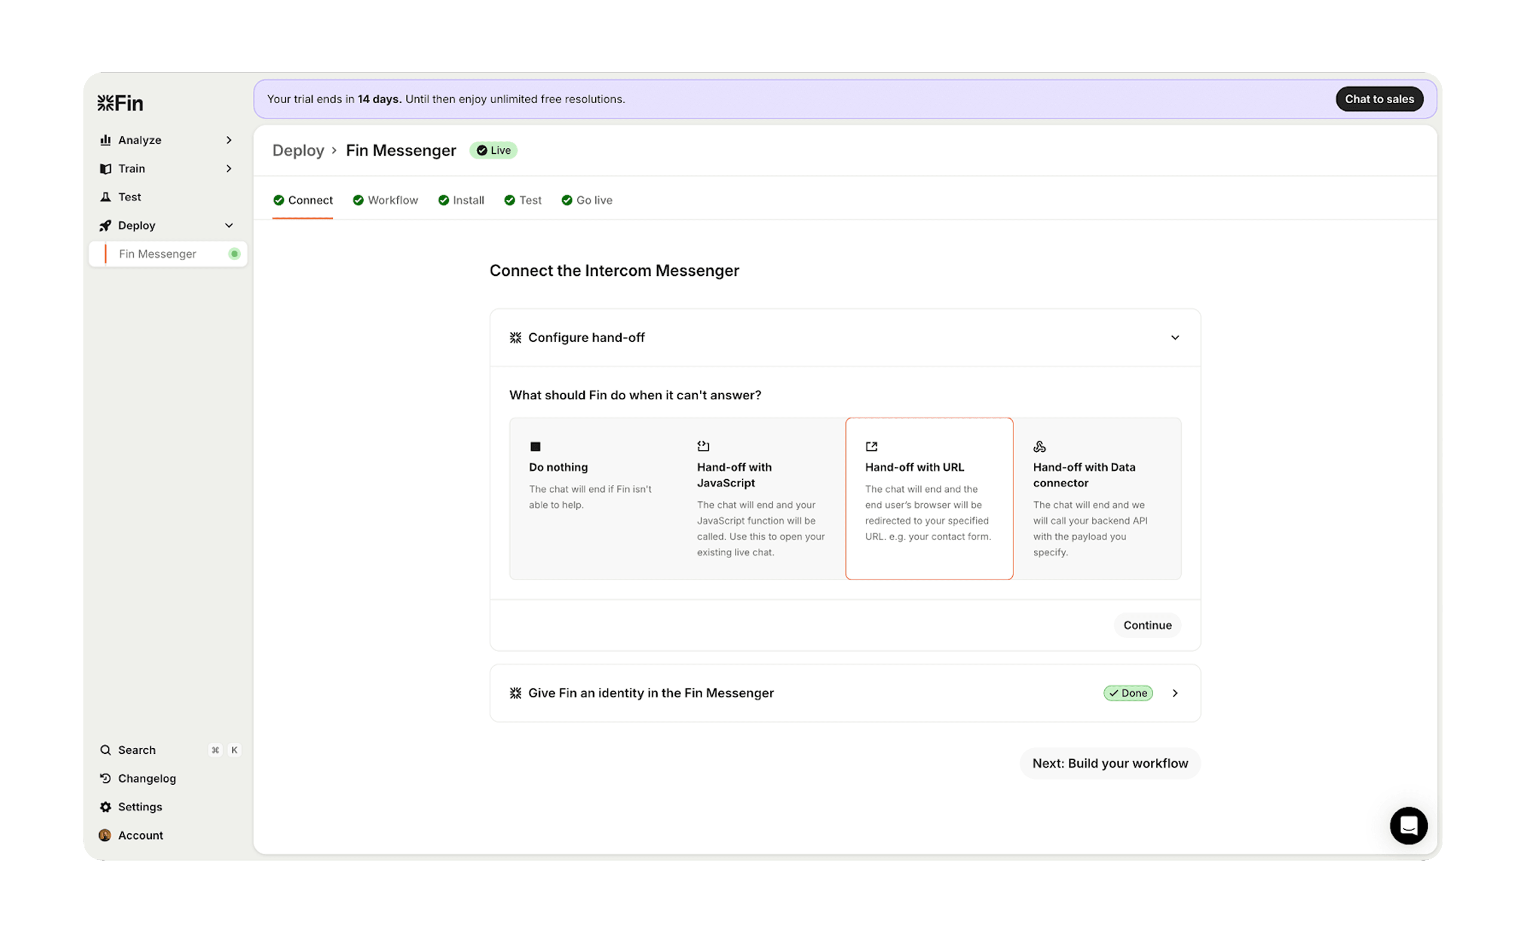Click the Changelog history icon
The height and width of the screenshot is (932, 1526).
tap(106, 778)
